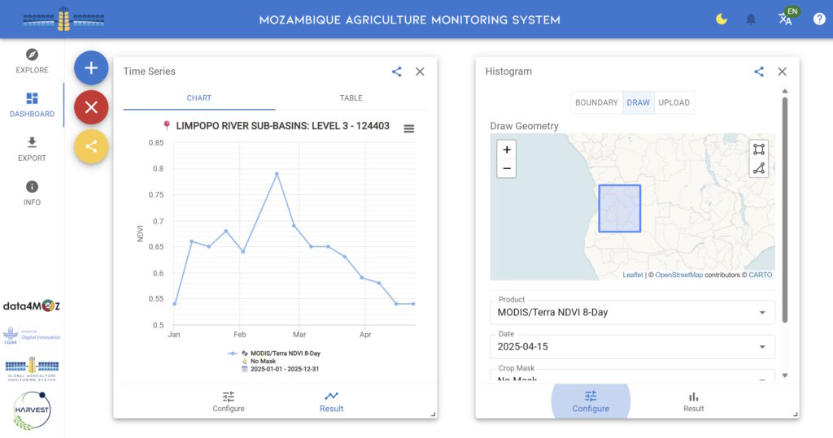This screenshot has width=833, height=438.
Task: Open Time Series Configure tab
Action: pyautogui.click(x=229, y=401)
